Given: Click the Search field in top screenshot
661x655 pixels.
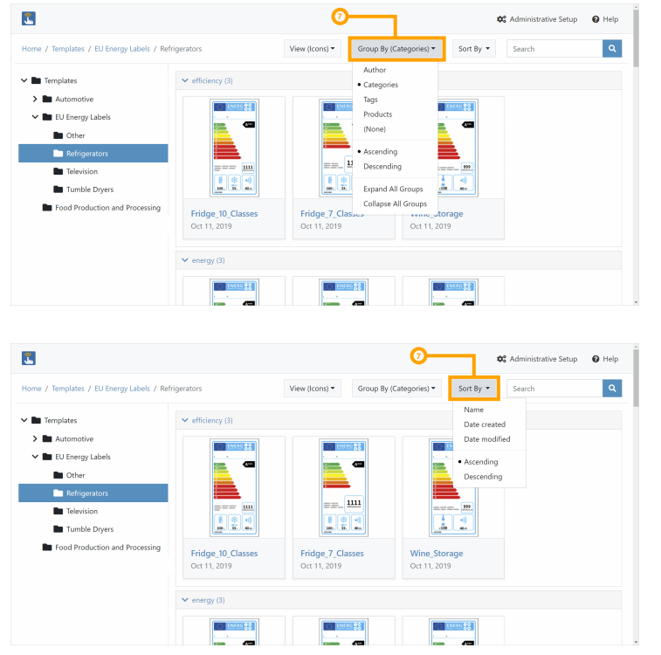Looking at the screenshot, I should pyautogui.click(x=554, y=49).
